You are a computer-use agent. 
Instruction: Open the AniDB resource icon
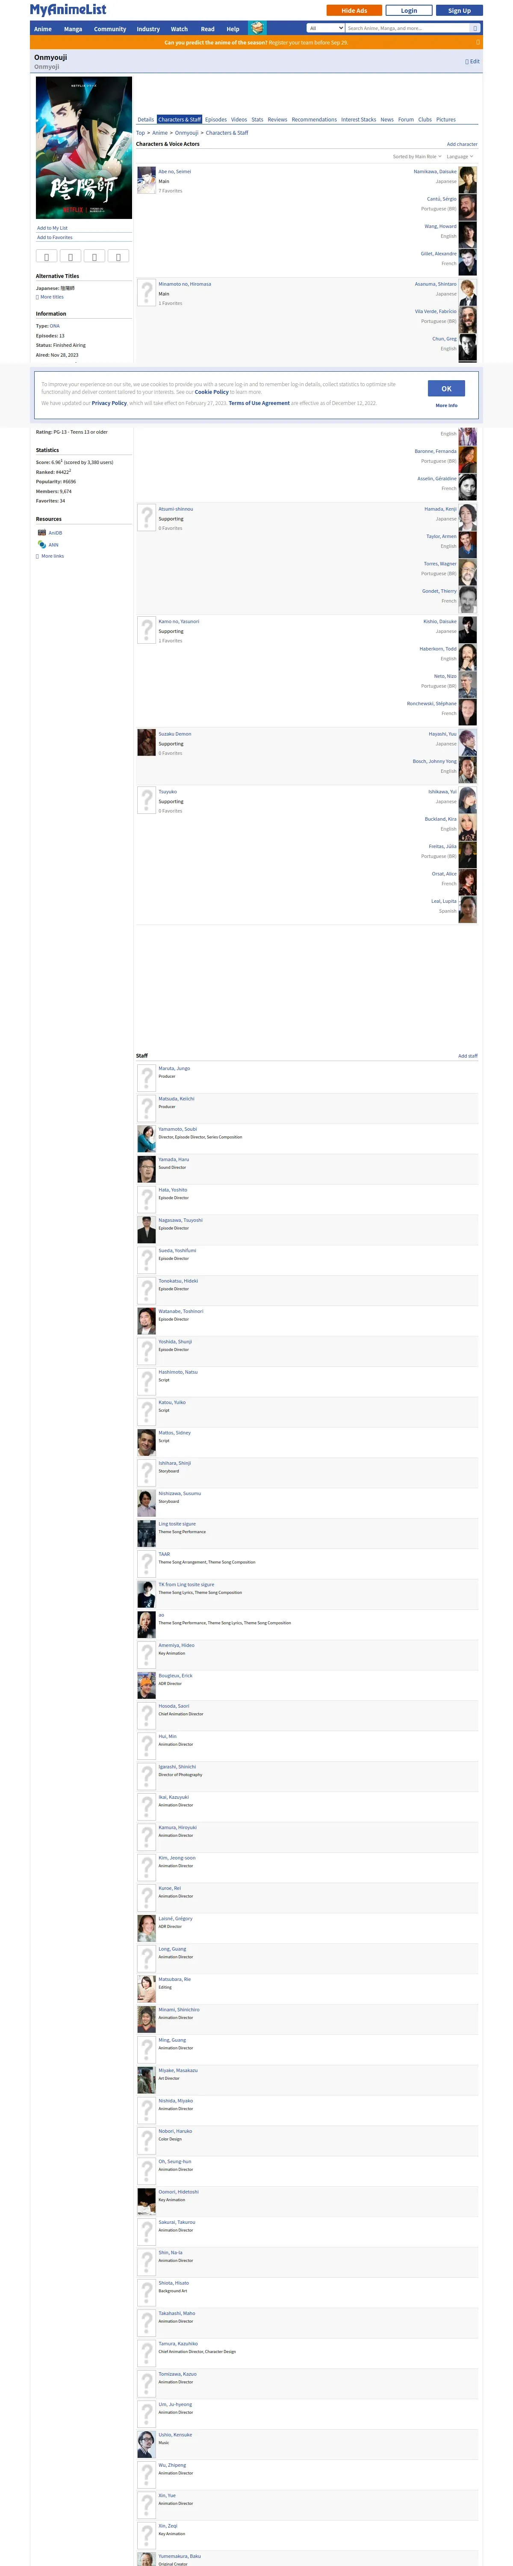tap(42, 533)
